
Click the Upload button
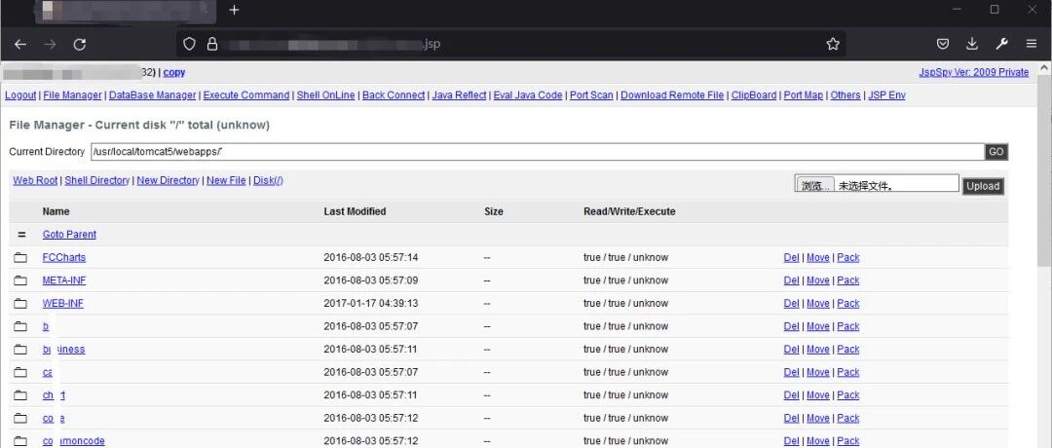tap(983, 186)
